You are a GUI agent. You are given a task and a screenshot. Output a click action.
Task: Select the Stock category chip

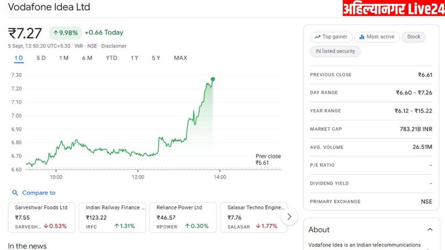pos(414,37)
